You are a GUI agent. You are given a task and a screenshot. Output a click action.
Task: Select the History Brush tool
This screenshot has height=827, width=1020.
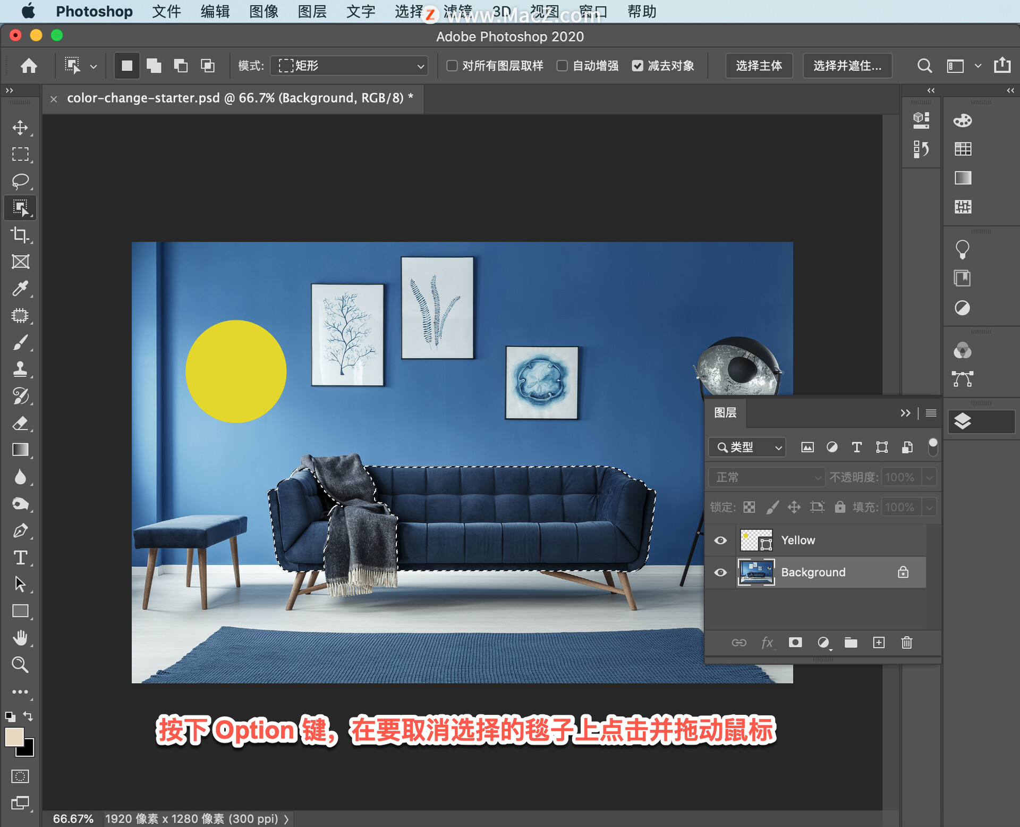(20, 396)
